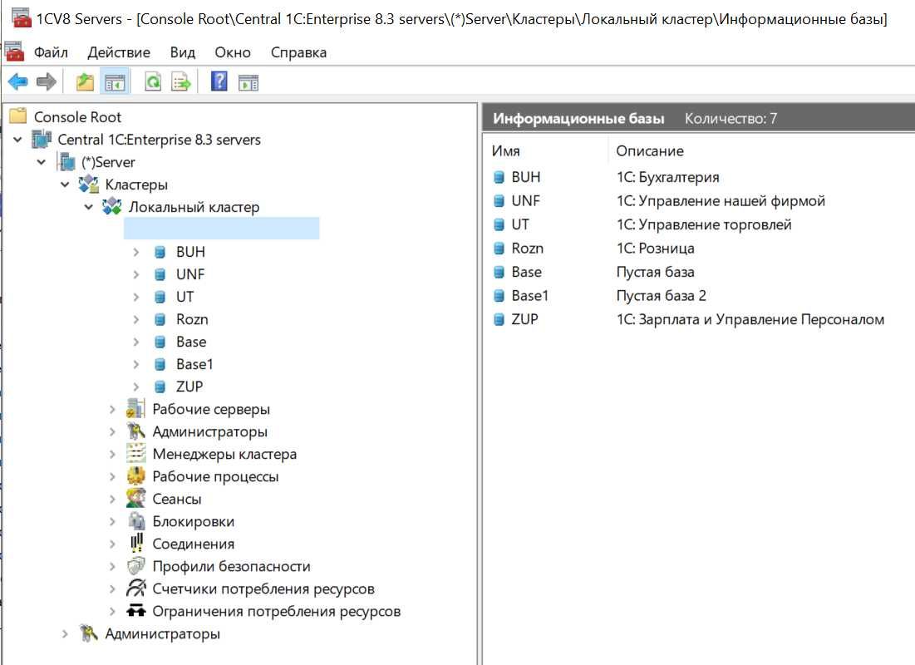
Task: Expand the bottom server-level Администраторы node
Action: (x=65, y=634)
